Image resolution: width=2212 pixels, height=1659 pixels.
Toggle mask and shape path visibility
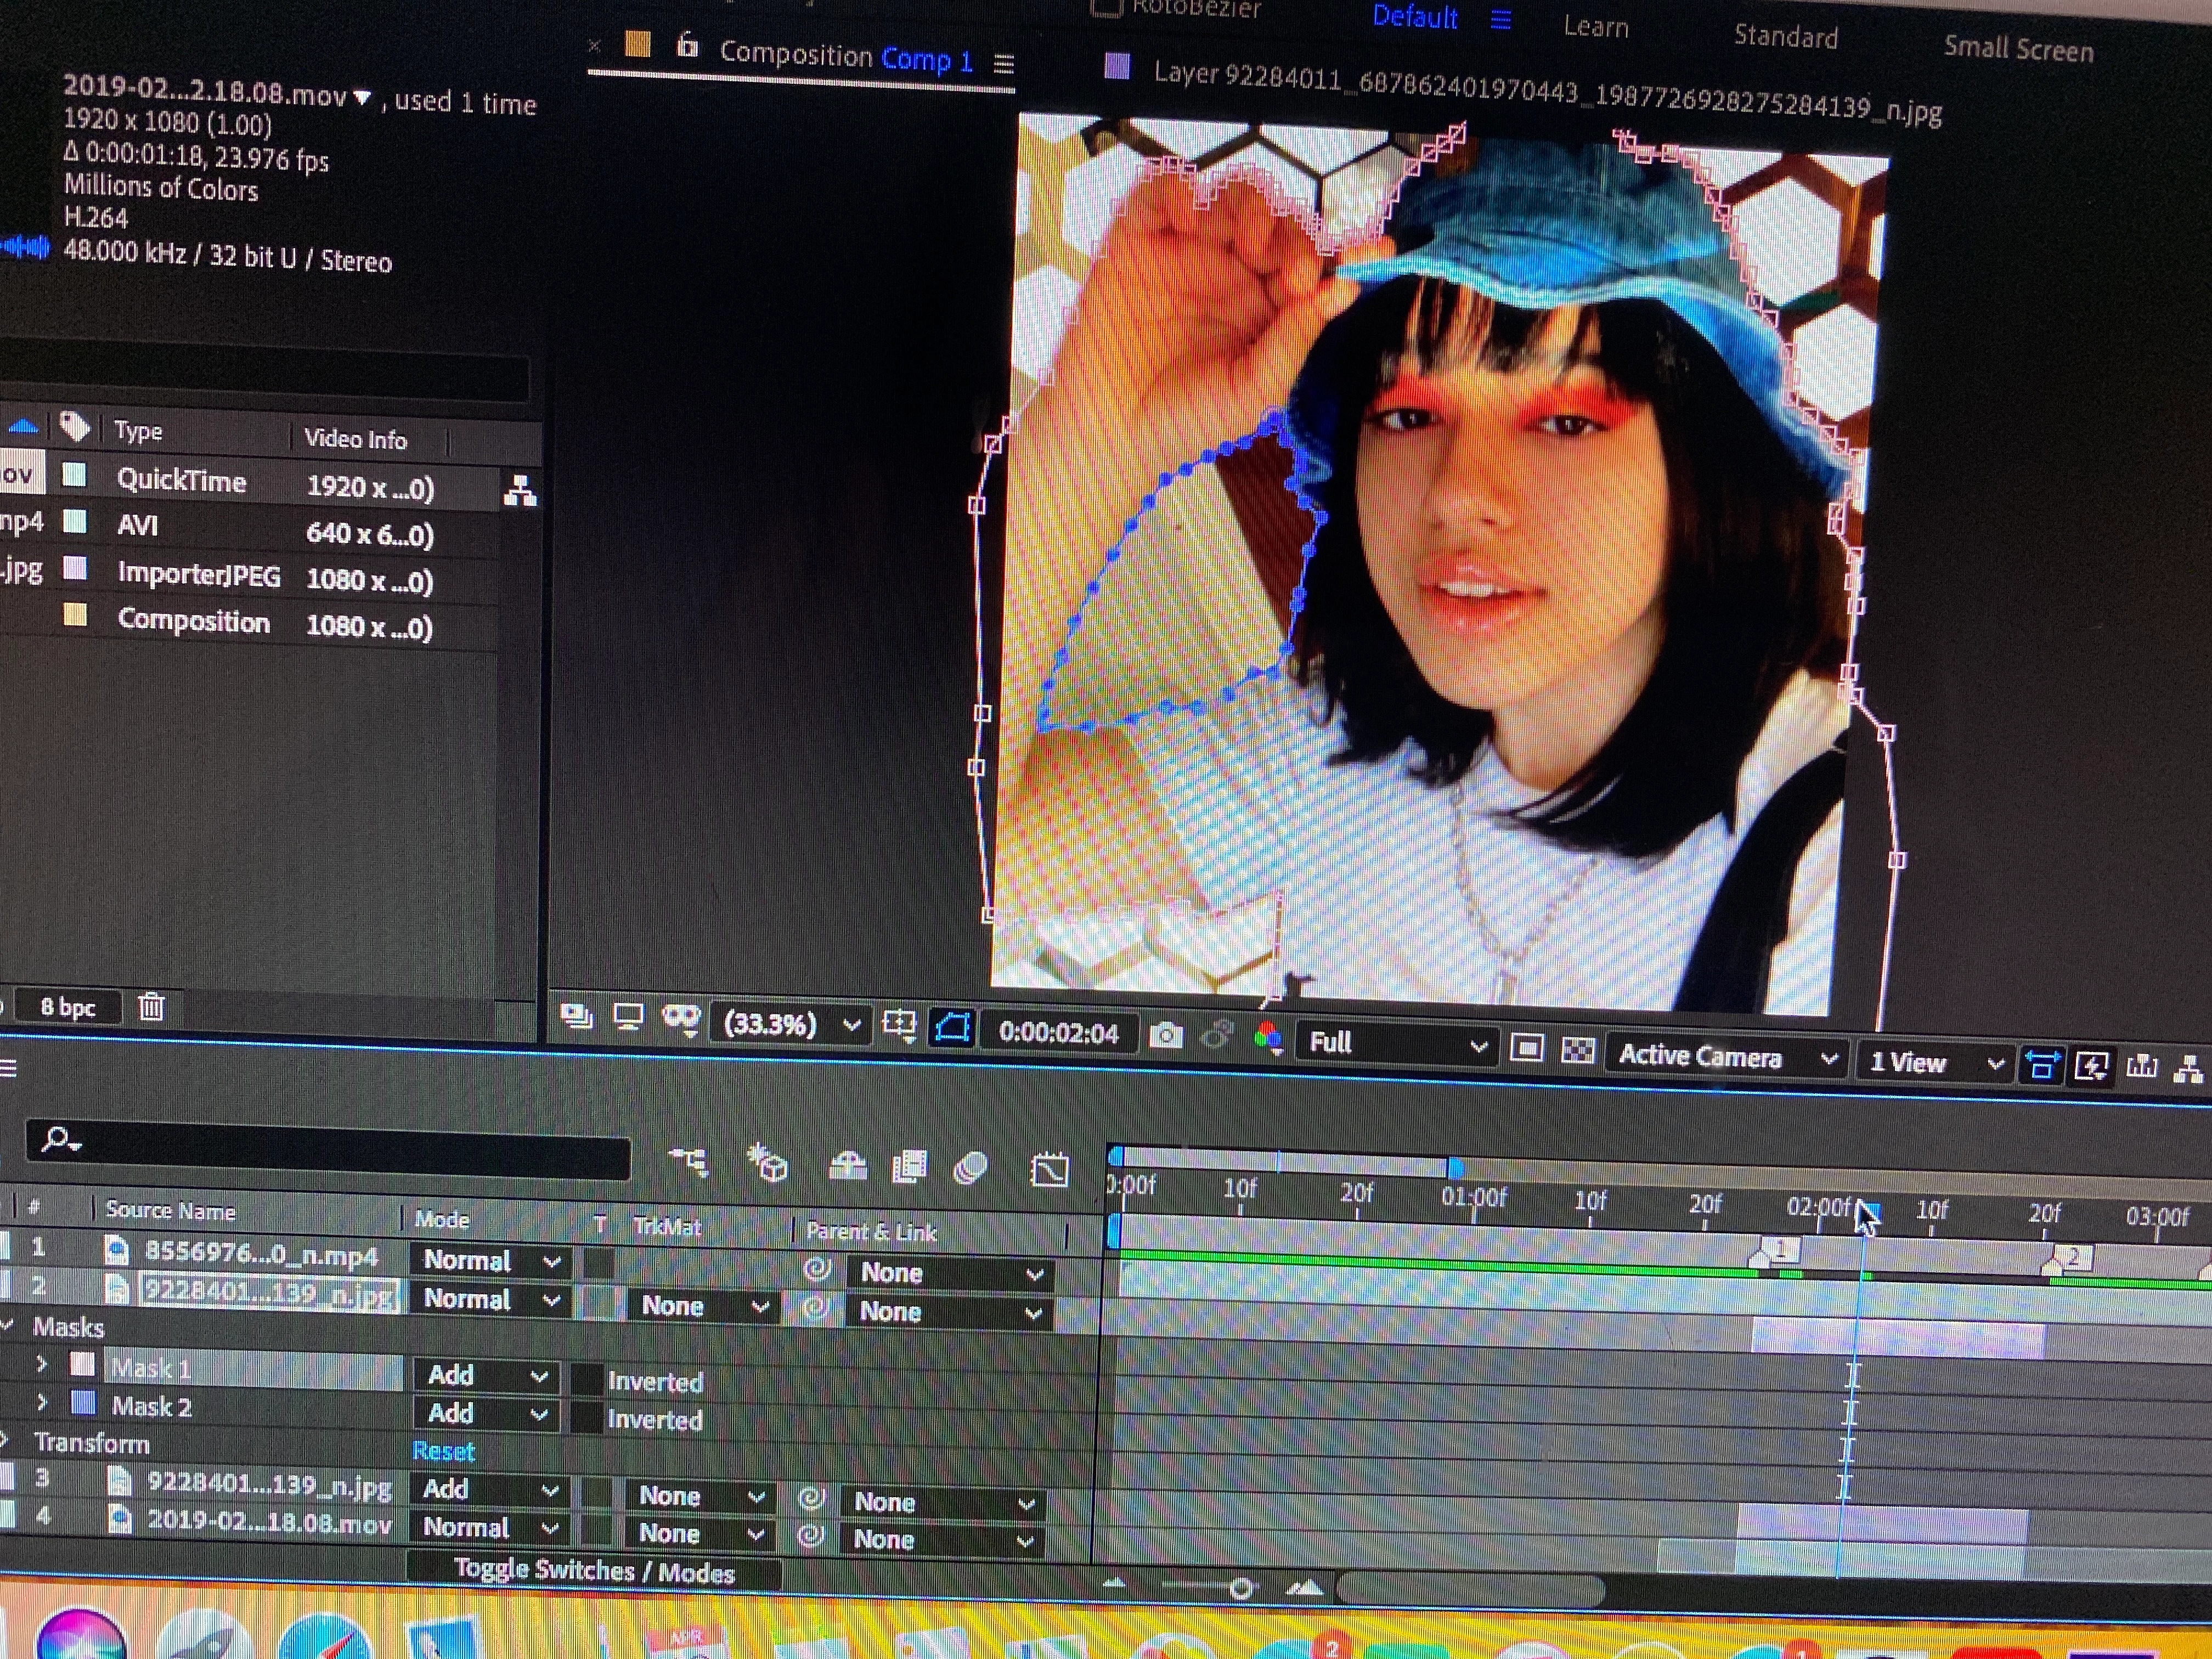point(952,1027)
